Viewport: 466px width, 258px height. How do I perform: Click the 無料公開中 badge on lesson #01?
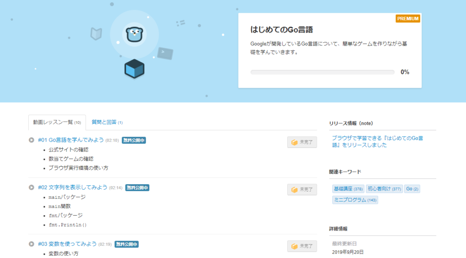point(134,140)
